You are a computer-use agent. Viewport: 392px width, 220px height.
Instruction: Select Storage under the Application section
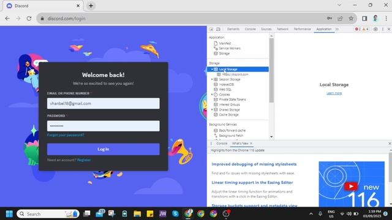pyautogui.click(x=224, y=53)
